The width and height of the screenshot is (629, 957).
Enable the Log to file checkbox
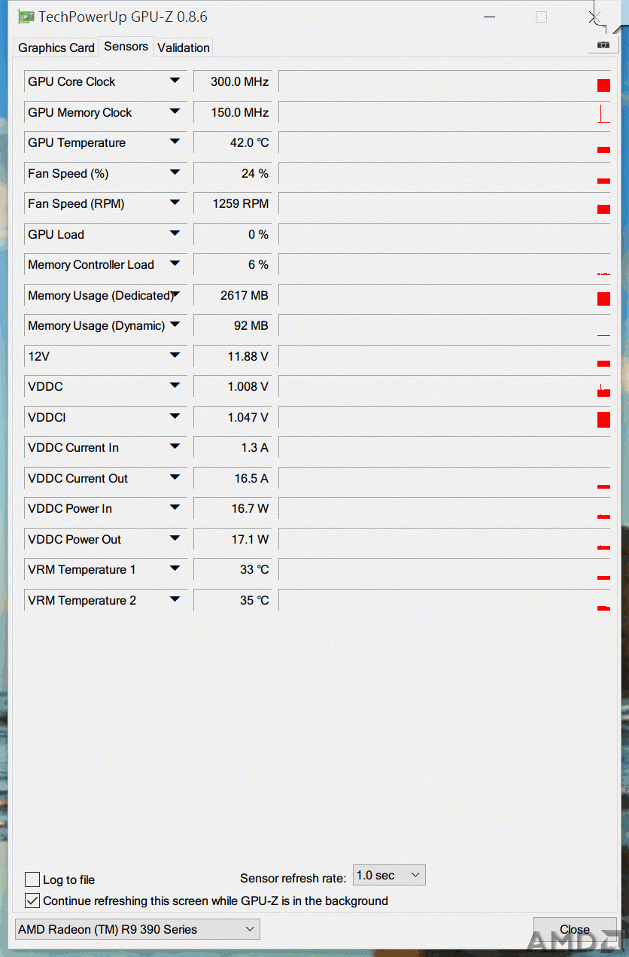coord(32,879)
